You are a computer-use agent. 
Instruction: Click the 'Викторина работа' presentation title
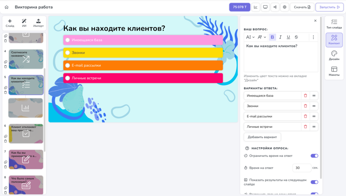pyautogui.click(x=34, y=7)
